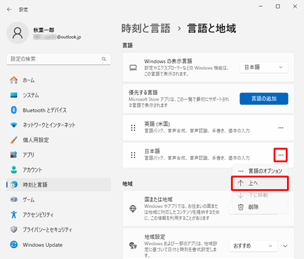Image resolution: width=304 pixels, height=259 pixels.
Task: Open the ネットワークとインターネット wifi icon
Action: click(14, 125)
